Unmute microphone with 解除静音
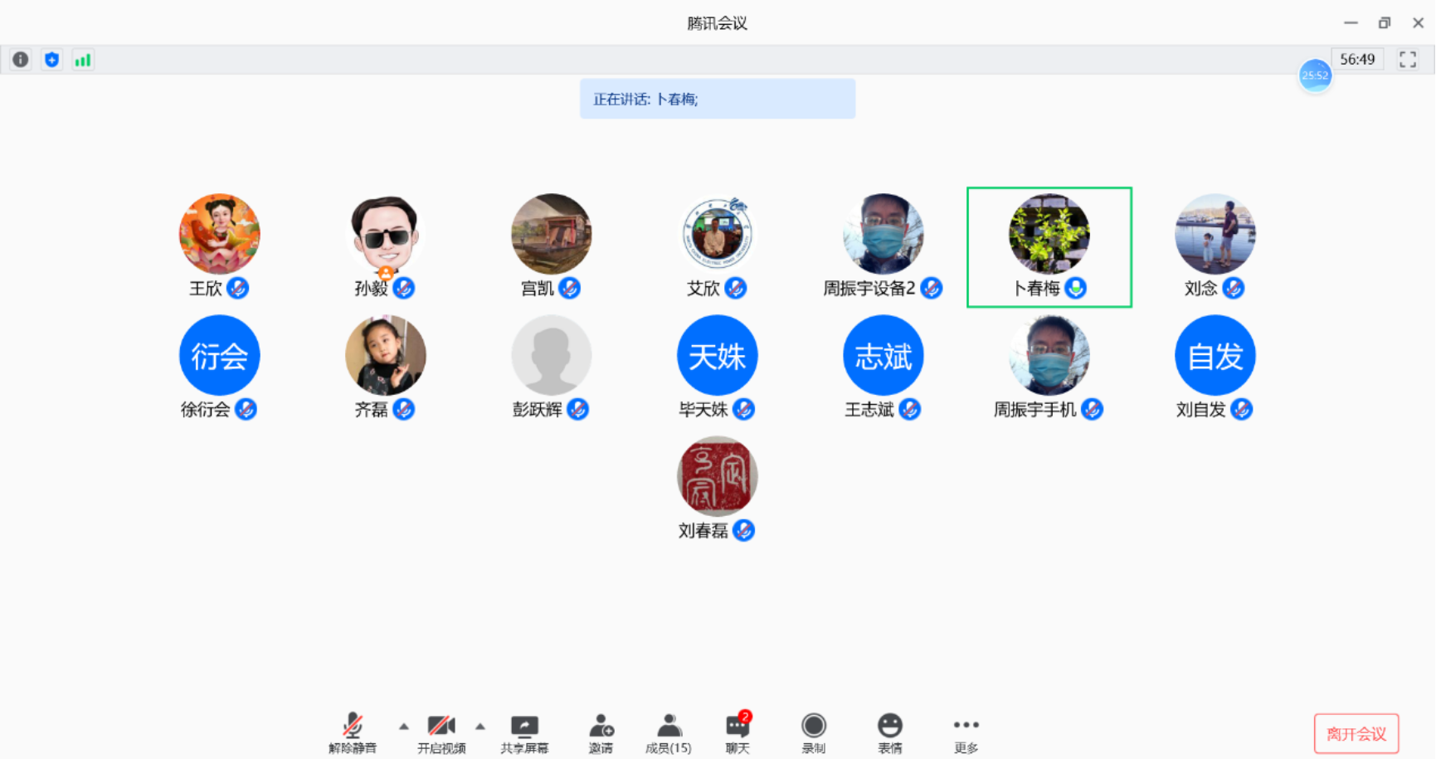The height and width of the screenshot is (759, 1436). coord(353,733)
